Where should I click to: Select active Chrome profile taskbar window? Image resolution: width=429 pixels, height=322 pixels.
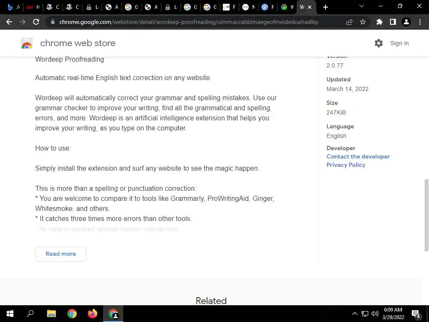tap(113, 314)
